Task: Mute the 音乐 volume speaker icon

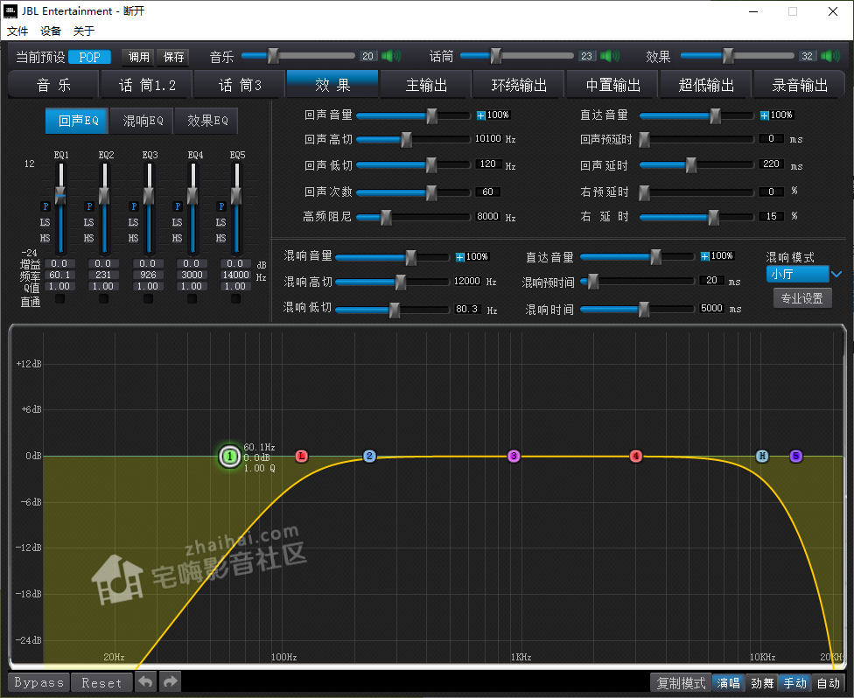Action: coord(390,56)
